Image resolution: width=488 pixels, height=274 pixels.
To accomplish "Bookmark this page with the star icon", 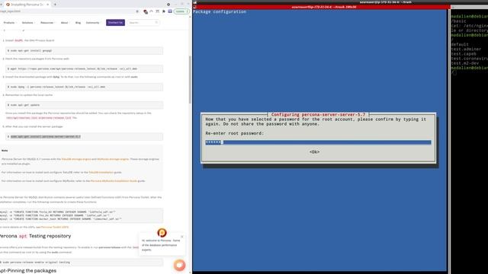I will point(137,11).
